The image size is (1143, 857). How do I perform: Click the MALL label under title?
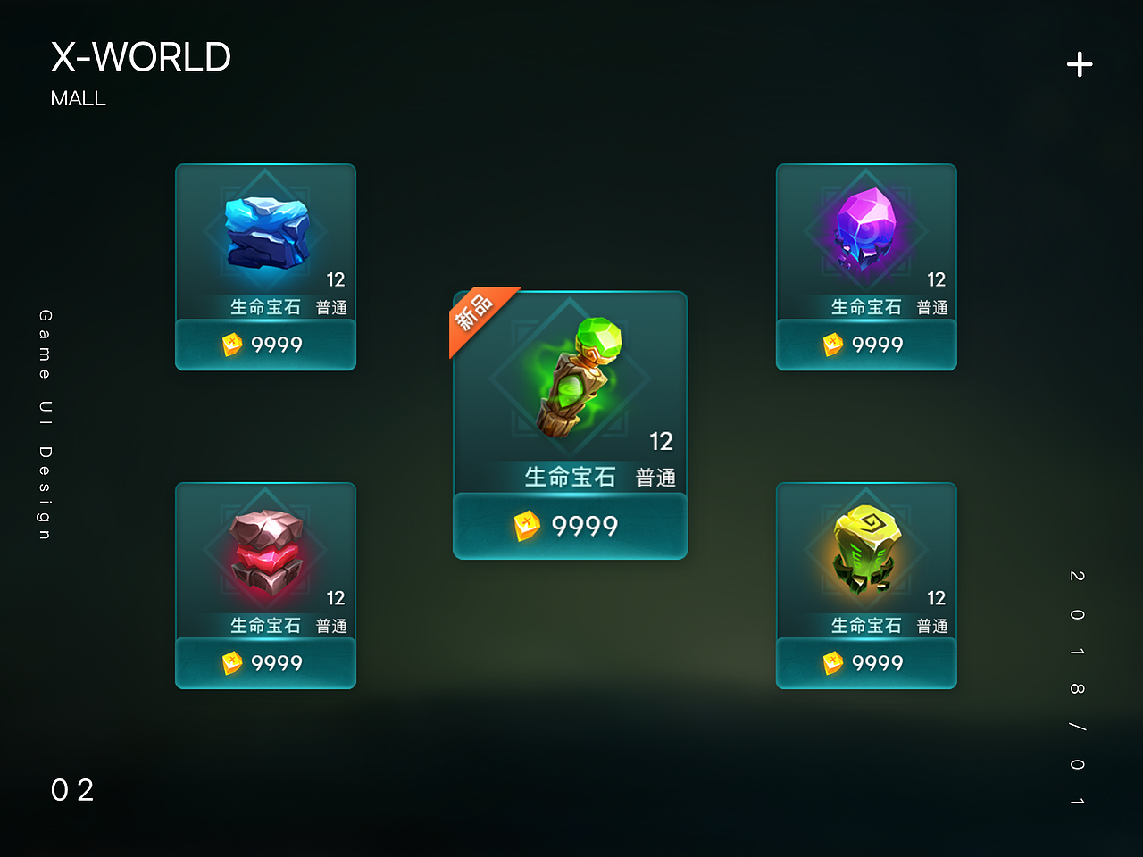click(x=78, y=98)
